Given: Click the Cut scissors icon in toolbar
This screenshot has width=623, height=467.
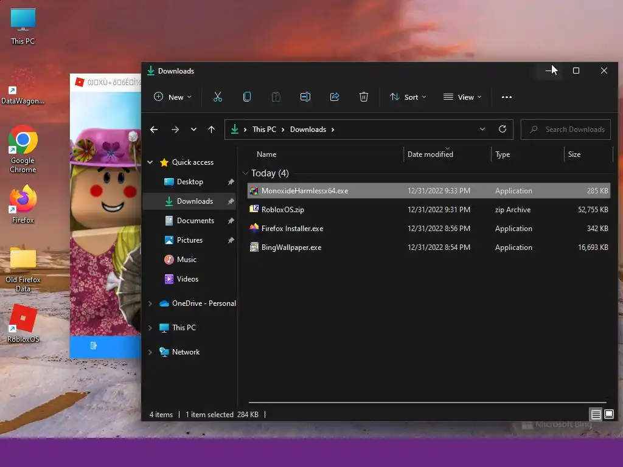Looking at the screenshot, I should pyautogui.click(x=217, y=97).
